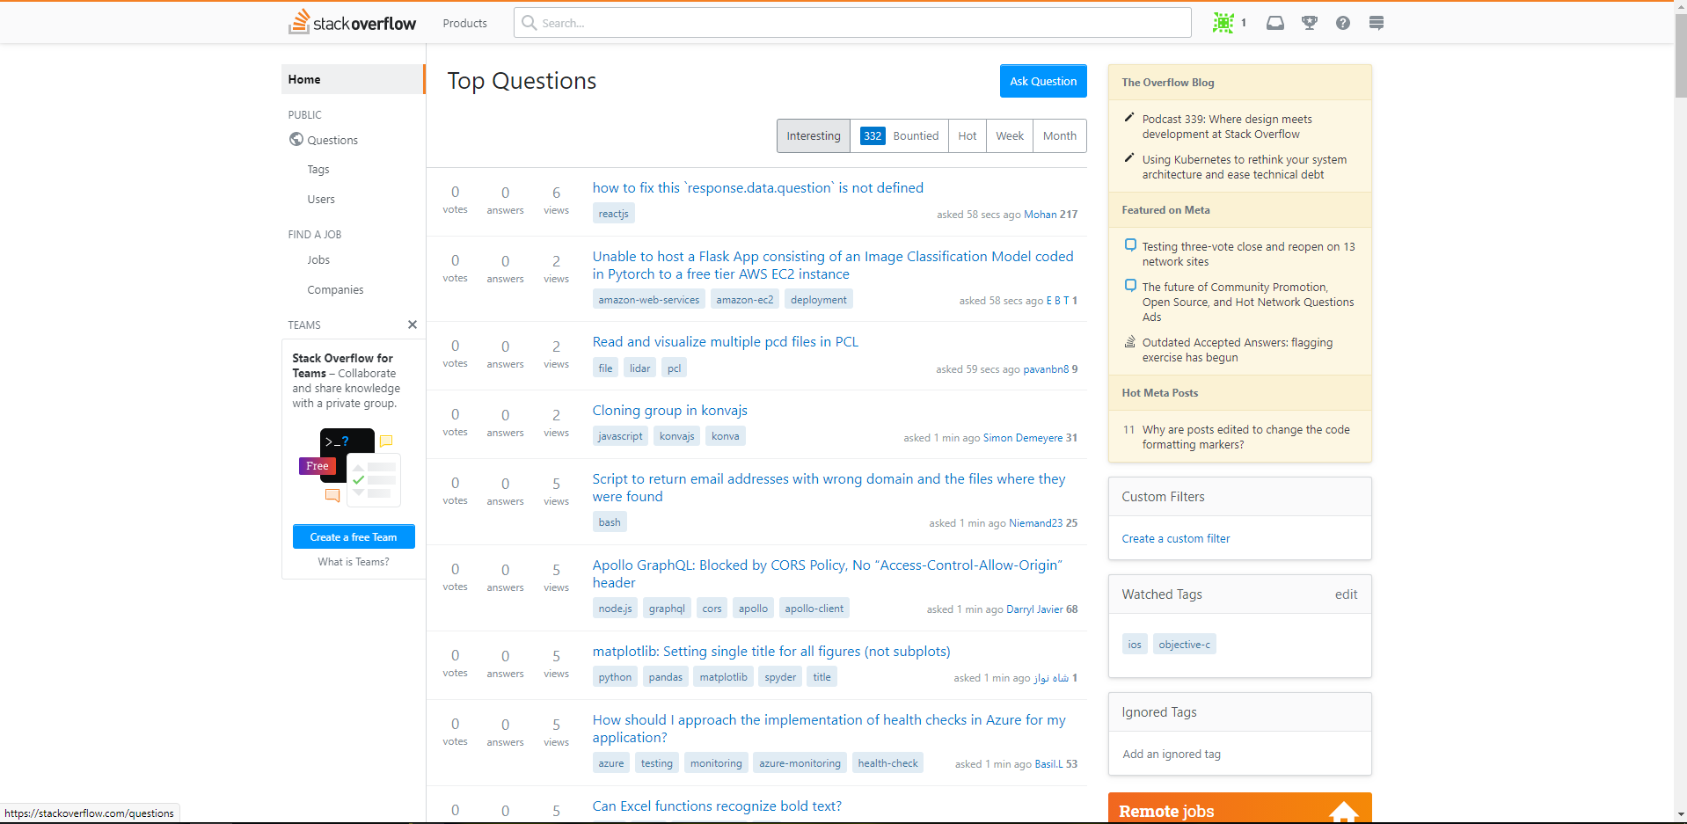Click the lidar tag
The image size is (1687, 824).
click(640, 368)
